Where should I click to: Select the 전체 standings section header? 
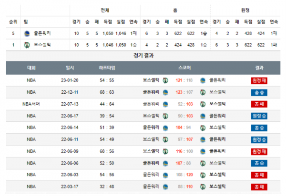pos(105,10)
